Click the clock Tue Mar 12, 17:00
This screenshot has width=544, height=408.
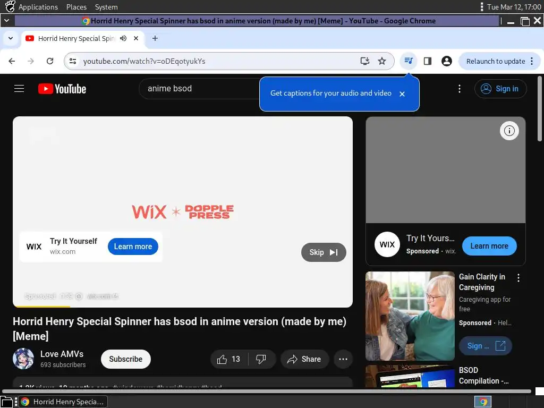pos(514,7)
